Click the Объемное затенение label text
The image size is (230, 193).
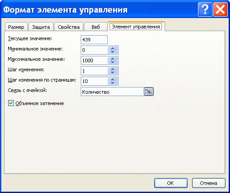coord(40,103)
